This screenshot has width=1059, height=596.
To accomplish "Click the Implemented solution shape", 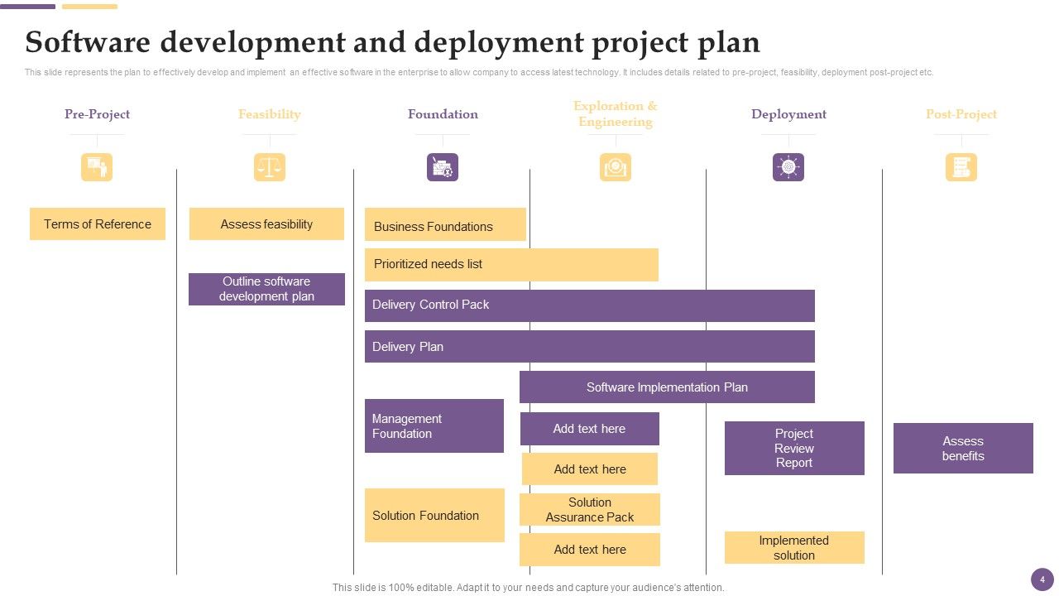I will (x=793, y=547).
